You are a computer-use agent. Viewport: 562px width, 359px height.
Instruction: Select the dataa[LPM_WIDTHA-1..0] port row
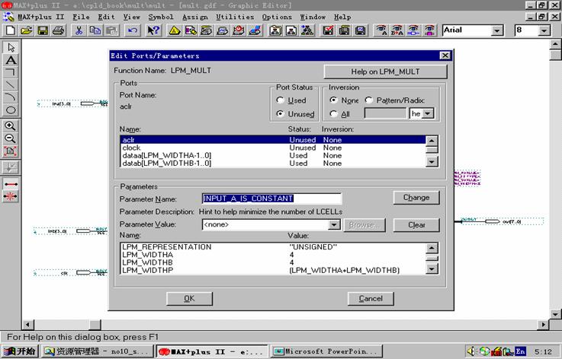[x=273, y=156]
